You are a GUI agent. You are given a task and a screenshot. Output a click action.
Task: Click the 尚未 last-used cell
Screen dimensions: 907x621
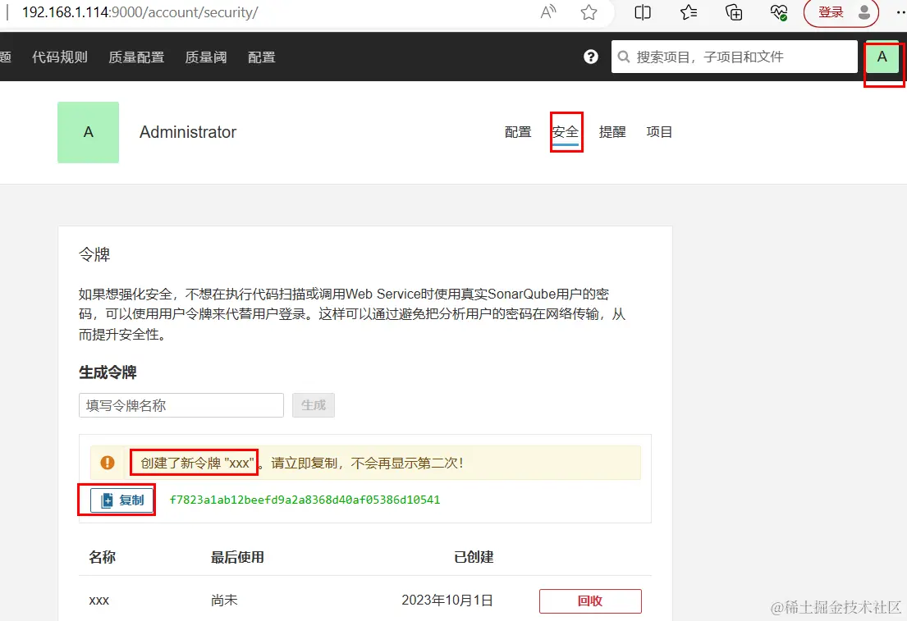click(224, 600)
